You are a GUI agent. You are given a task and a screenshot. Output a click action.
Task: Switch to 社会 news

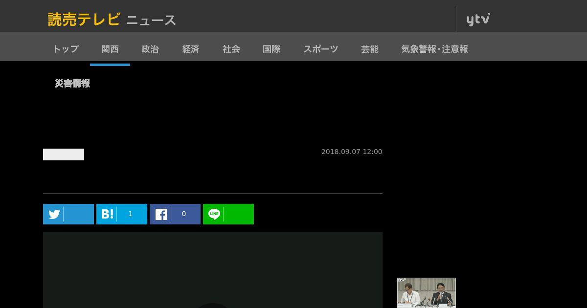[231, 49]
